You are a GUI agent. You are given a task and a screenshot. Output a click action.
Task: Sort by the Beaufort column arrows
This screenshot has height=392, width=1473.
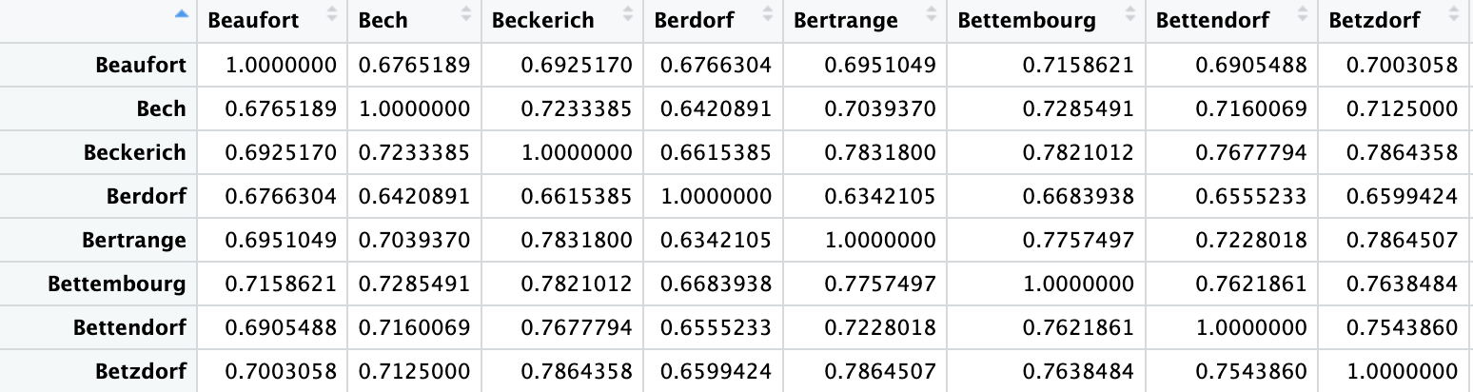click(332, 14)
